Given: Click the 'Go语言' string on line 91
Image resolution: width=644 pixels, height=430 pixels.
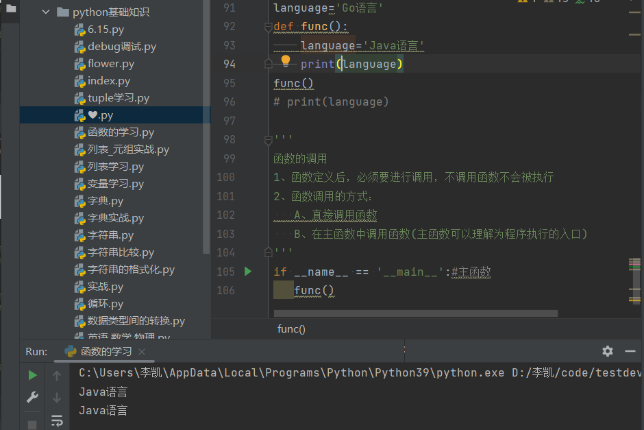Looking at the screenshot, I should point(360,8).
